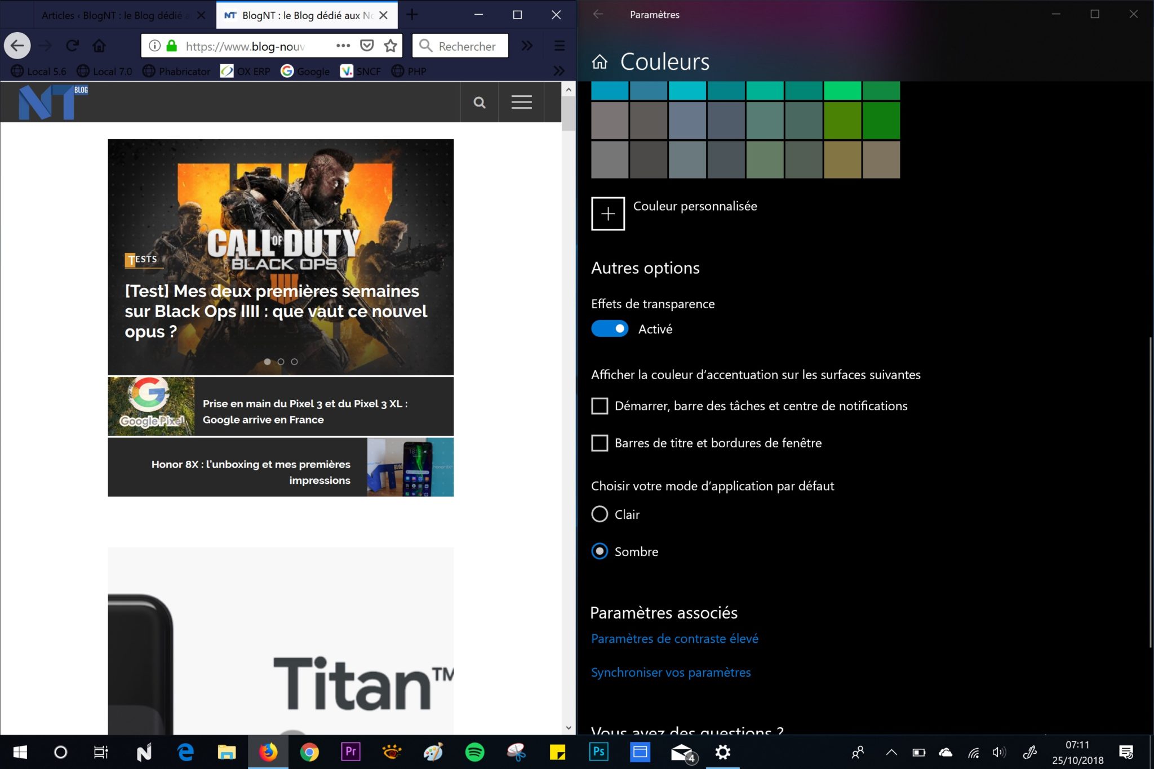Open Sticky Notes from taskbar
Screen dimensions: 1154x769
coord(557,752)
